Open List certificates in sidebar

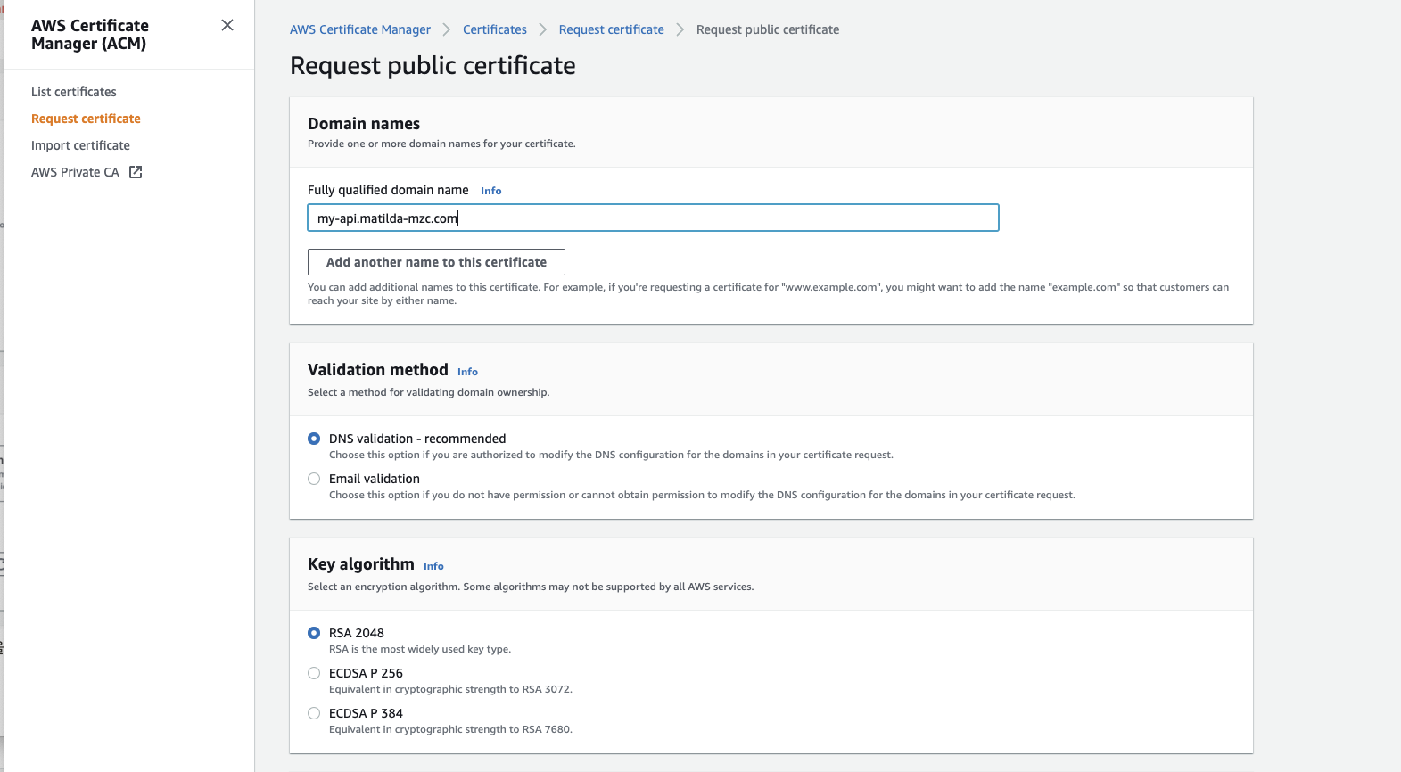pos(74,92)
